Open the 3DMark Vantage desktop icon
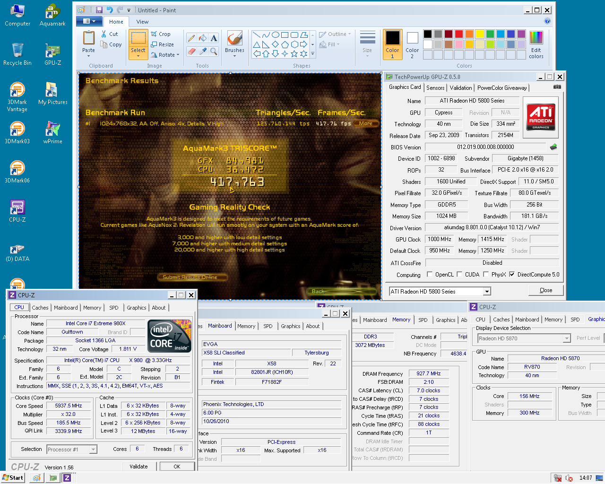Image resolution: width=605 pixels, height=484 pixels. tap(17, 97)
